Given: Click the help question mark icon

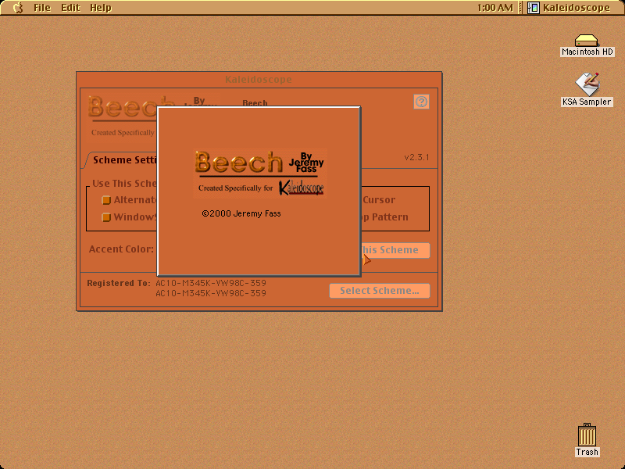Looking at the screenshot, I should (x=421, y=102).
